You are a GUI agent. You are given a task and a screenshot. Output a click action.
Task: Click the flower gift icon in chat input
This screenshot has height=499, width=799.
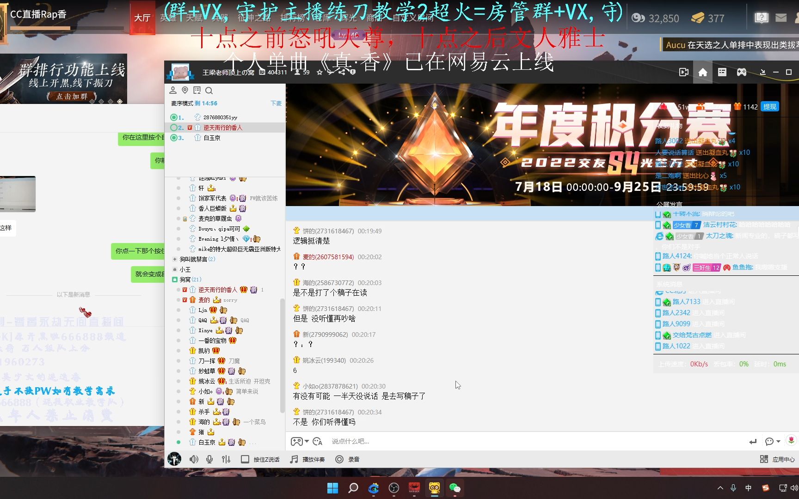[x=791, y=440]
